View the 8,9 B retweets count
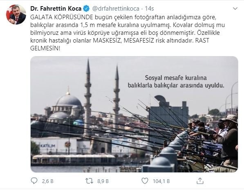The height and width of the screenshot is (192, 244). pos(103,181)
